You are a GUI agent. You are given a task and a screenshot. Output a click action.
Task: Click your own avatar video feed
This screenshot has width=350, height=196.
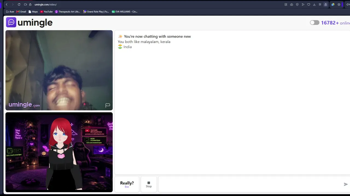pyautogui.click(x=59, y=152)
